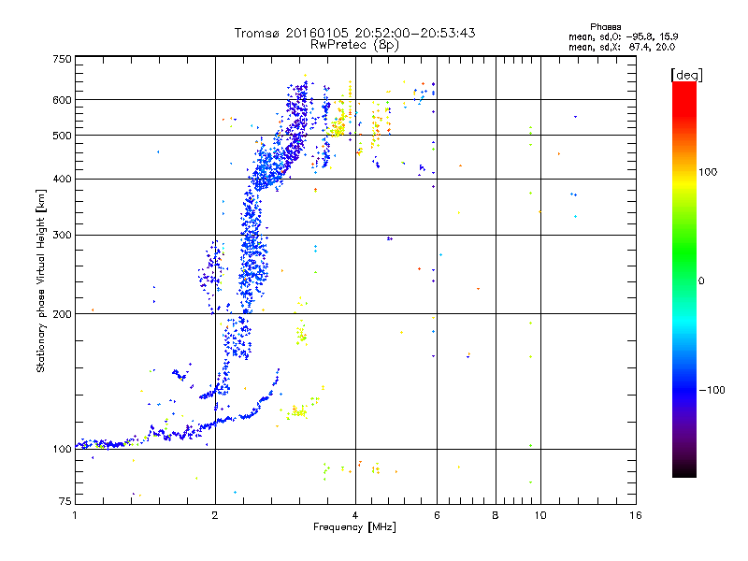Viewport: 748px width, 561px height.
Task: Click the yellow echo cluster near 3 MHz, 180 km
Action: (301, 335)
